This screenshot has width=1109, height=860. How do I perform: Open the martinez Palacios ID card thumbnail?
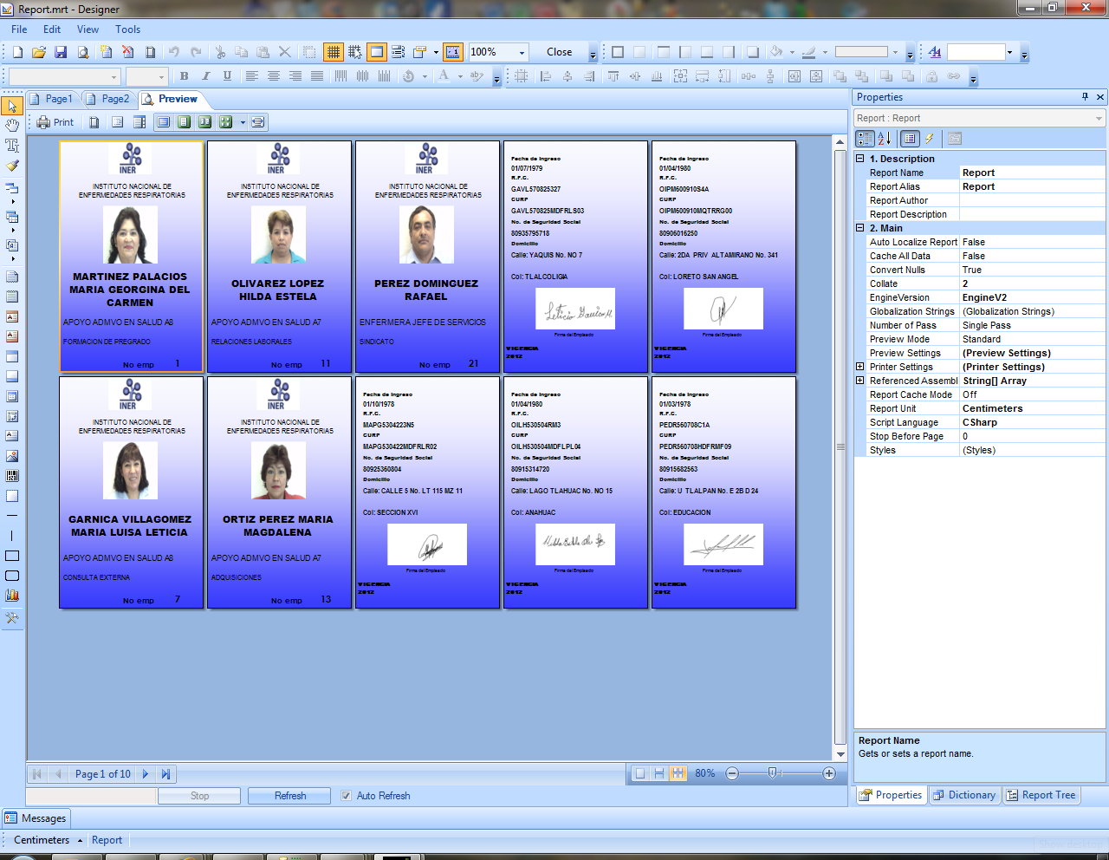tap(132, 257)
